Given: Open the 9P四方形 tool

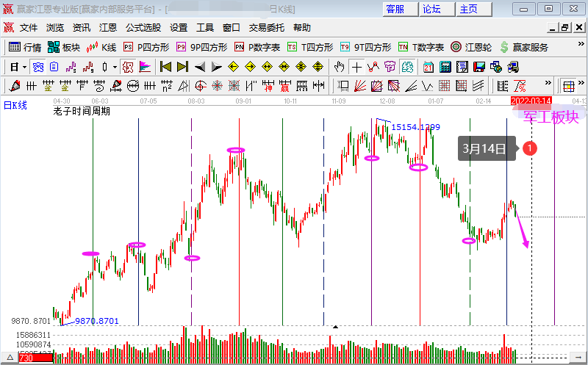Looking at the screenshot, I should click(201, 47).
